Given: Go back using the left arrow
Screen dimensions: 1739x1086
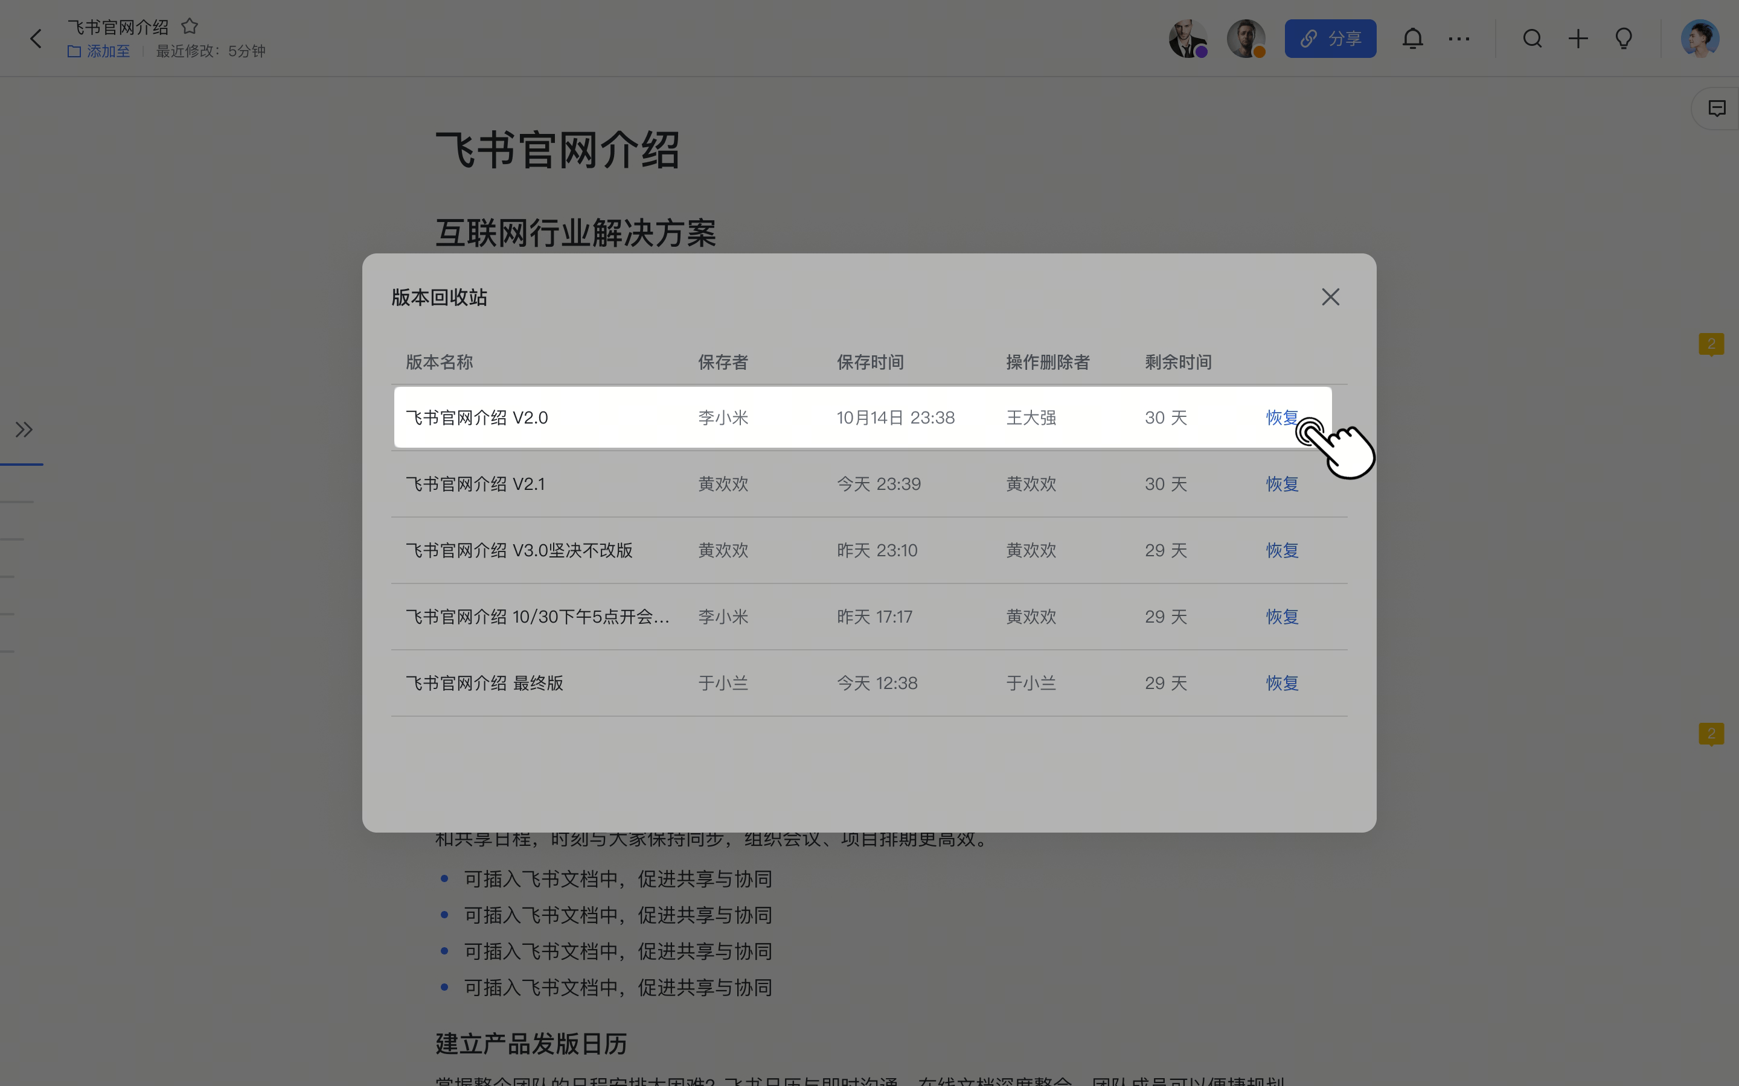Looking at the screenshot, I should point(36,39).
